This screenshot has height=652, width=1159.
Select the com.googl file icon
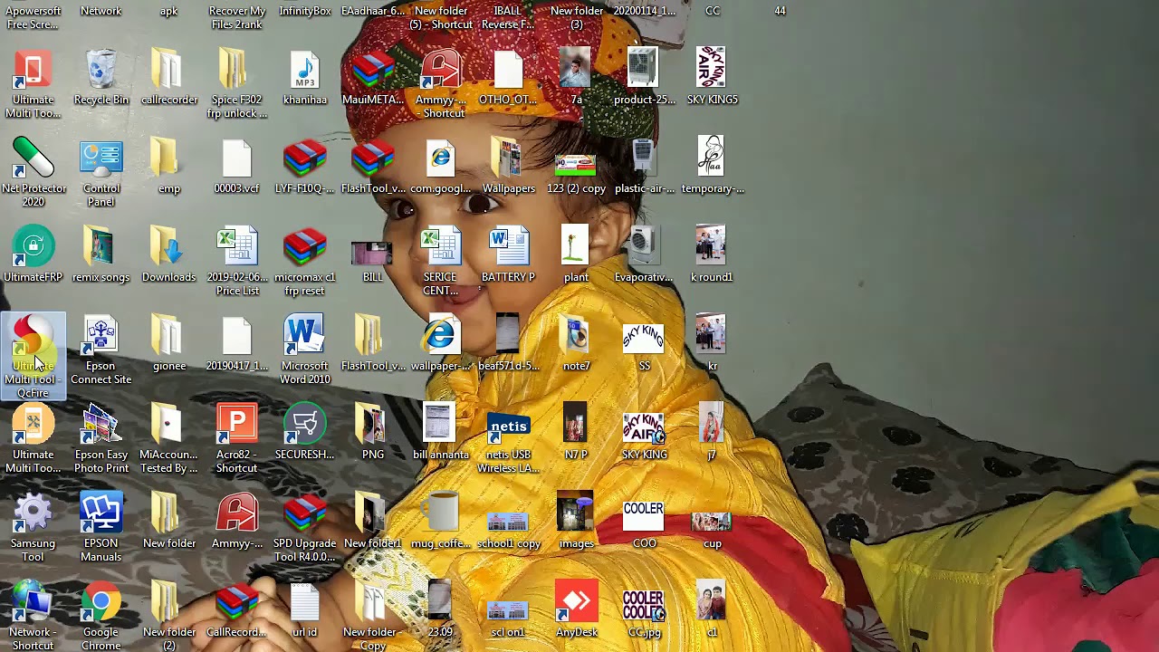(441, 159)
